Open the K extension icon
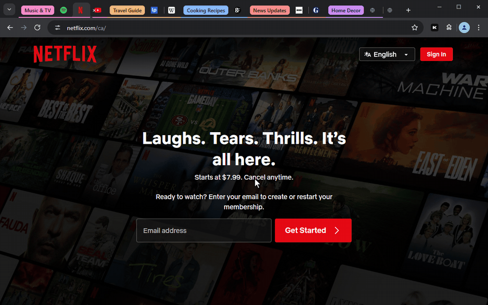Viewport: 488px width, 305px height. tap(435, 27)
